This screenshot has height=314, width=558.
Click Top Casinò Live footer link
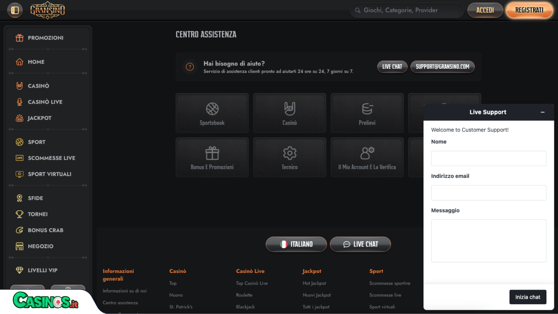click(252, 283)
